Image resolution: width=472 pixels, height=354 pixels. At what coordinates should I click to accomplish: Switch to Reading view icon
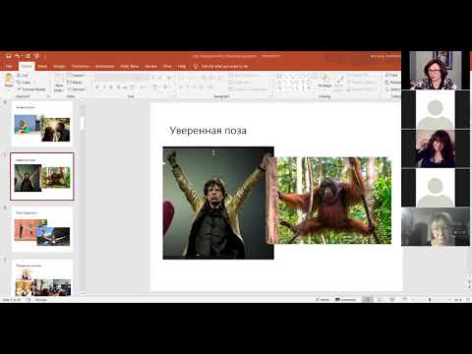click(x=392, y=300)
